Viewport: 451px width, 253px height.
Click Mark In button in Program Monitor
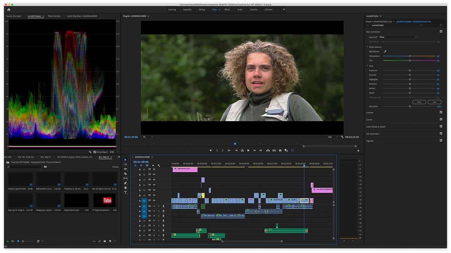[x=217, y=150]
